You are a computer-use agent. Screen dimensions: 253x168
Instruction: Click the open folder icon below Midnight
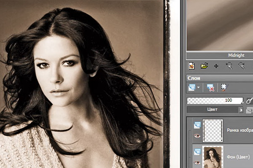pos(204,66)
